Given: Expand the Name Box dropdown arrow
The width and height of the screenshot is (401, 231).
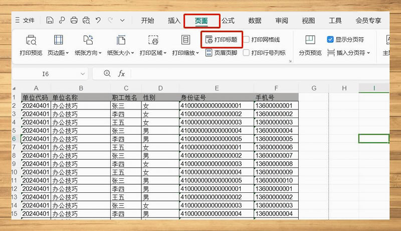Looking at the screenshot, I should [82, 74].
